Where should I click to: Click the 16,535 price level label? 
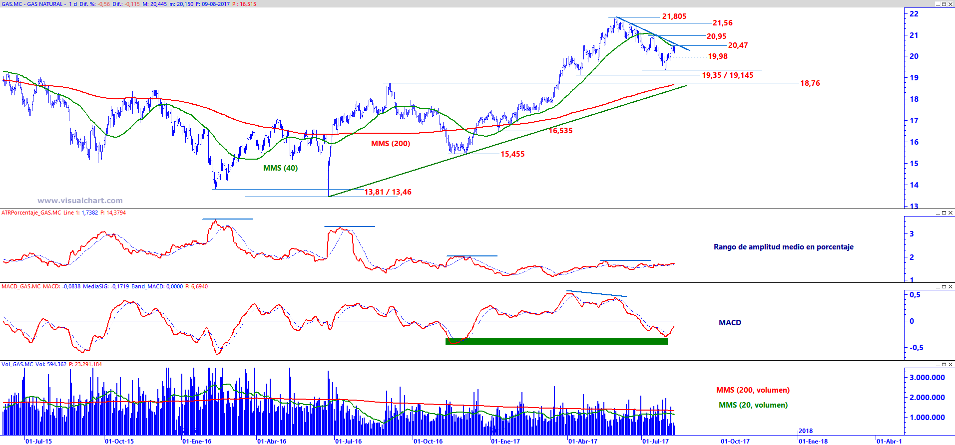pos(560,131)
